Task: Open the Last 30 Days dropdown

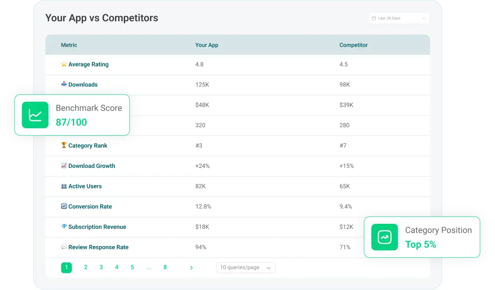Action: click(399, 18)
